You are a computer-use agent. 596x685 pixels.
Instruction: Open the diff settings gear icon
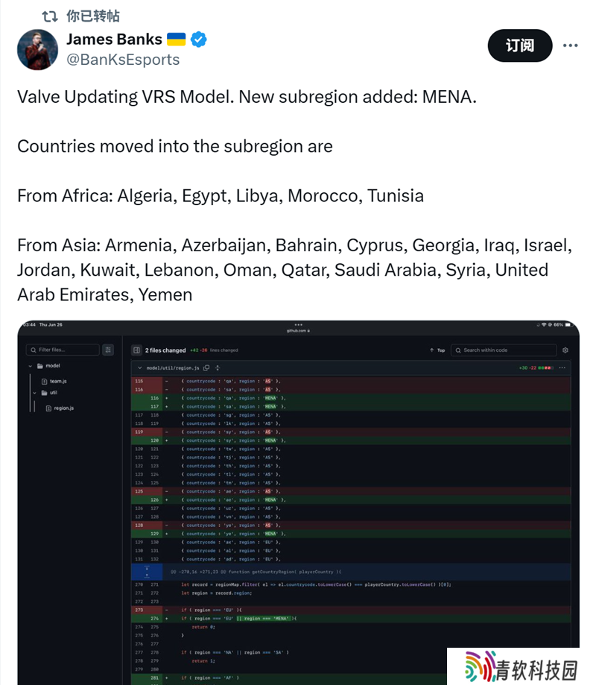point(565,350)
